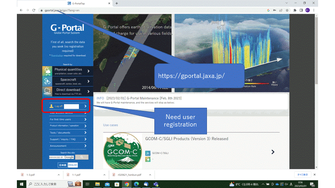Open downloaded file 1-1.pdf

pos(76,175)
